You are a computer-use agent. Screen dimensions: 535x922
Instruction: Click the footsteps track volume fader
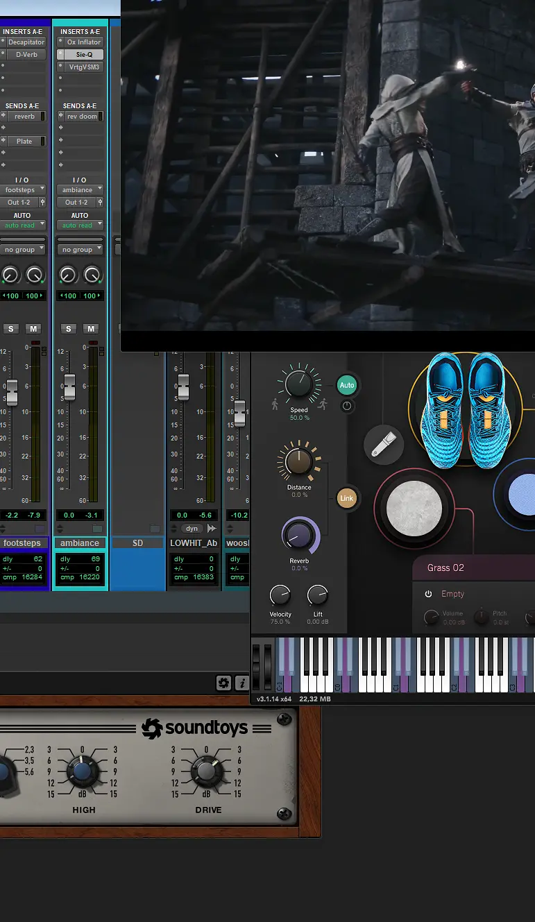click(x=12, y=392)
